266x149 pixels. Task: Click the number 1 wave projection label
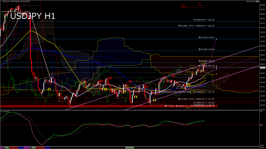tap(216, 74)
